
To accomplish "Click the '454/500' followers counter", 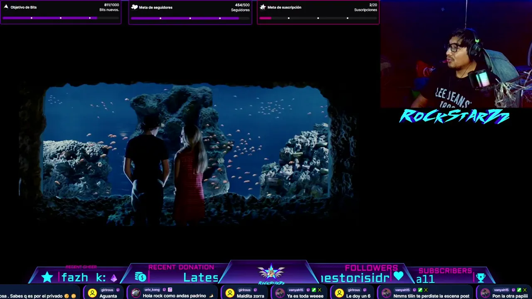I will 242,5.
